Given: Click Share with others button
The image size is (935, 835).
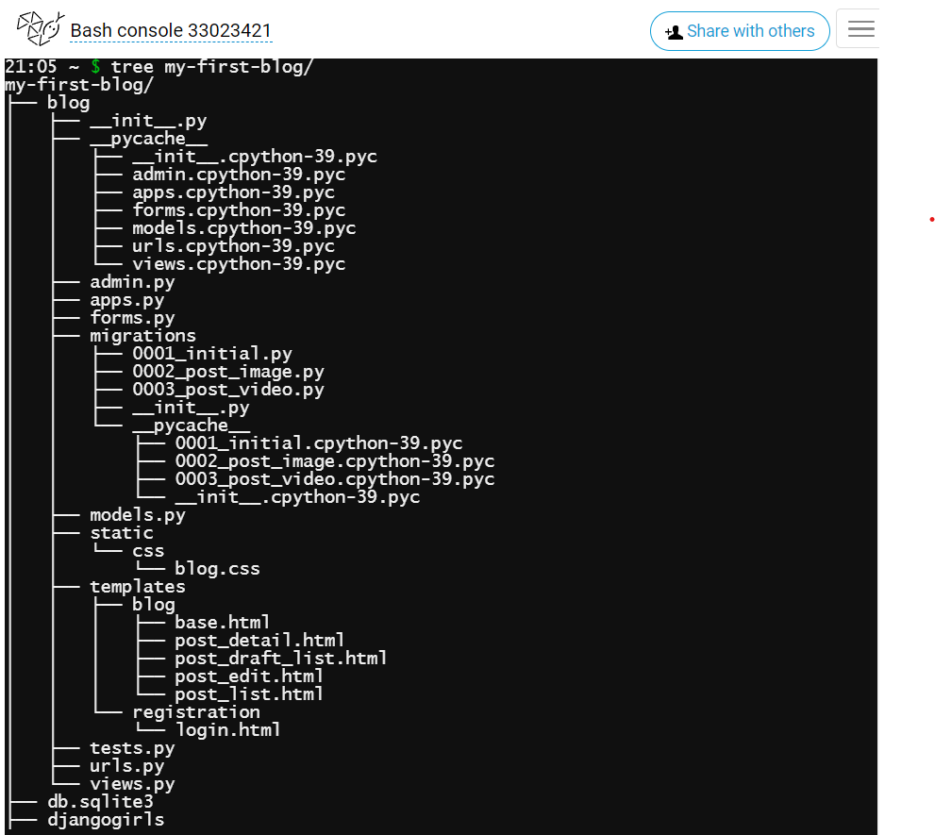Looking at the screenshot, I should [740, 31].
